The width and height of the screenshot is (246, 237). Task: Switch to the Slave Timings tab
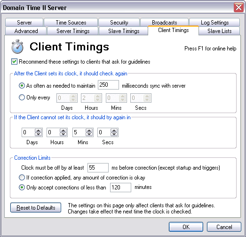124,31
